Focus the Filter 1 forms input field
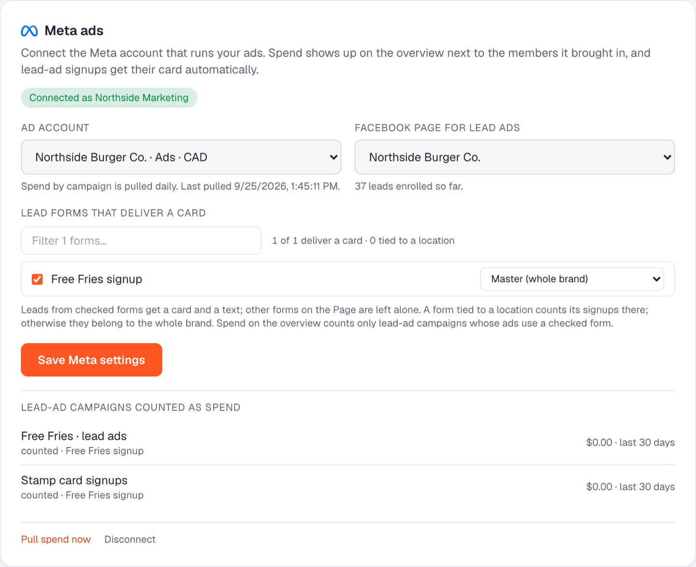Screen dimensions: 696x567 (x=141, y=241)
